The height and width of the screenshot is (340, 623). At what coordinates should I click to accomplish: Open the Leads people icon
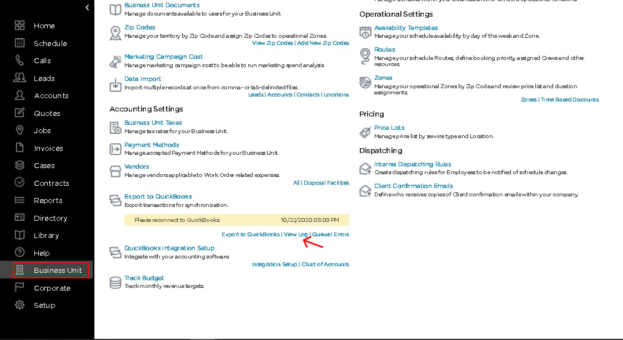coord(19,78)
